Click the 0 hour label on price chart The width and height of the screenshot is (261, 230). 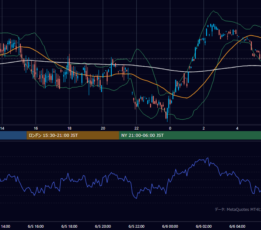pyautogui.click(x=170, y=128)
